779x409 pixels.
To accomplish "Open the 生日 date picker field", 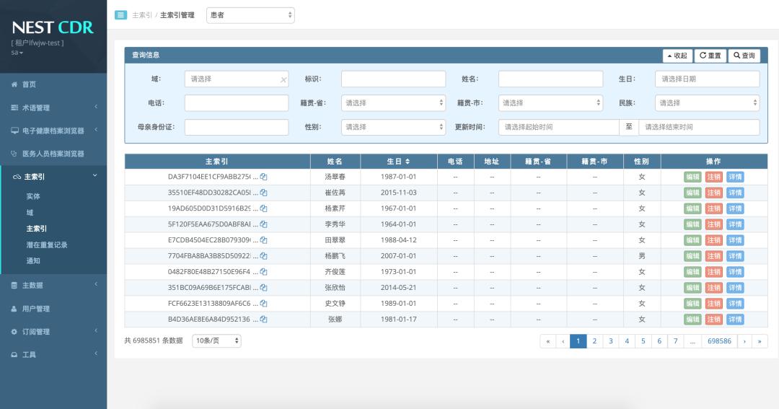I will tap(708, 79).
